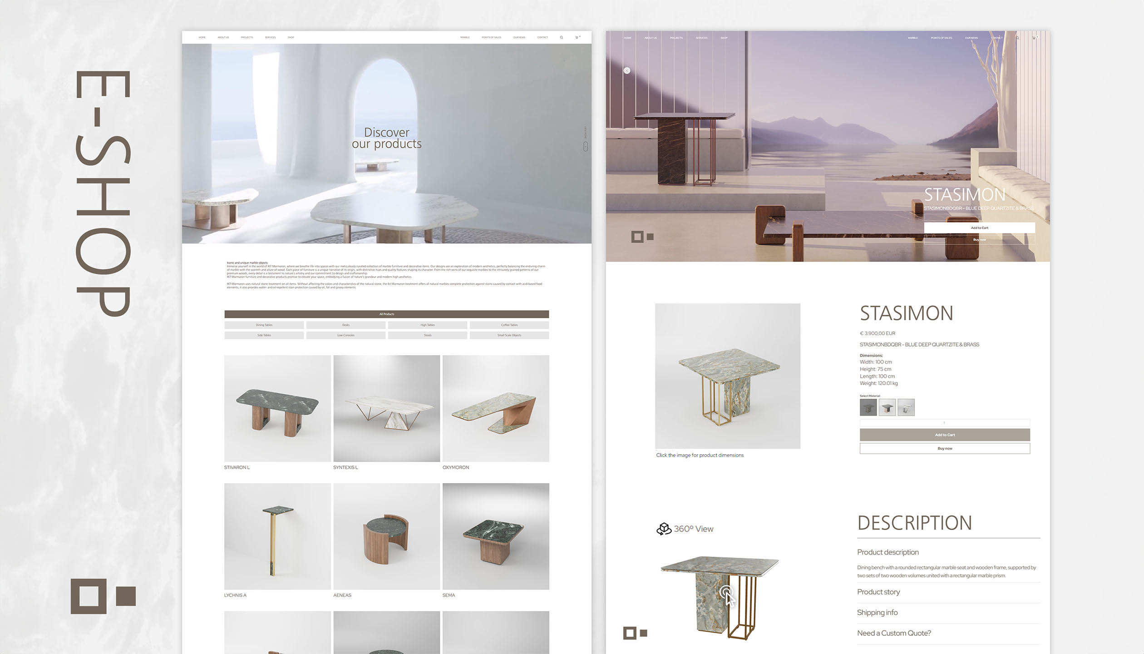Open CONTACT on the shop page header

[x=542, y=37]
